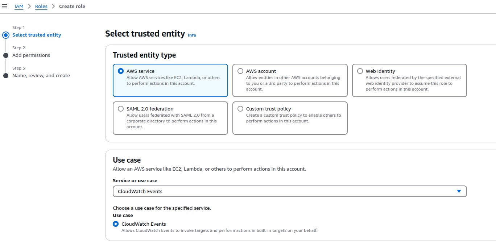
Task: Choose Custom trust policy option
Action: pos(240,109)
